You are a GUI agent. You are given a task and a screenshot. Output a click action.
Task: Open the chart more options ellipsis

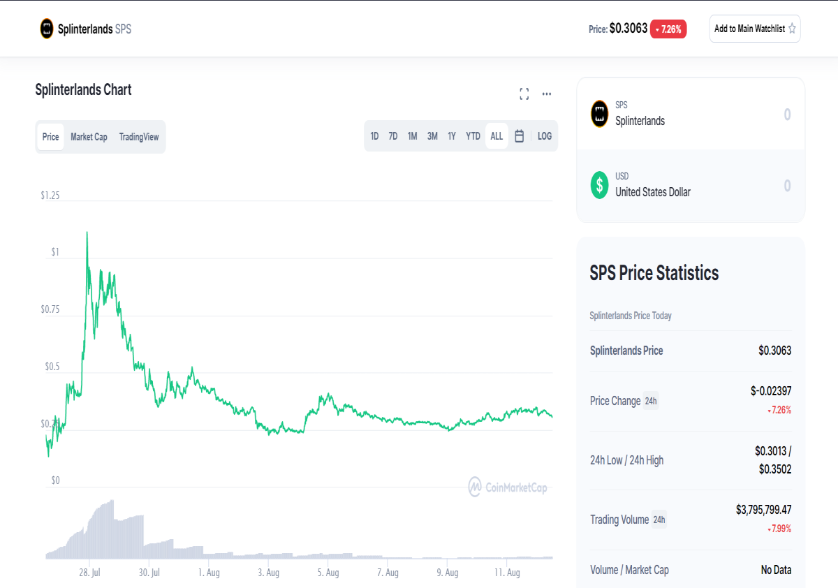[x=547, y=94]
